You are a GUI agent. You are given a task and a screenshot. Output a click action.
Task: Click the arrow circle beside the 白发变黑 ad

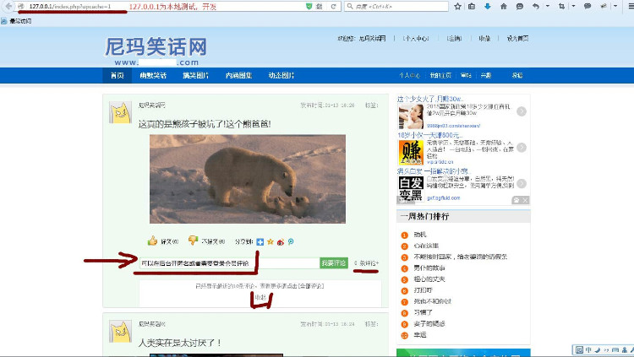click(522, 183)
